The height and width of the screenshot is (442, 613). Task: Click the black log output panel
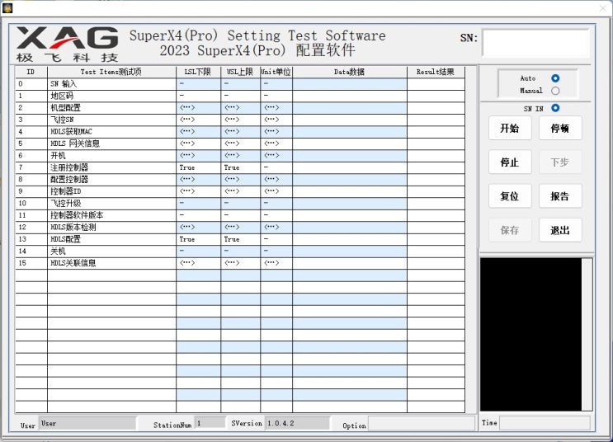[530, 334]
